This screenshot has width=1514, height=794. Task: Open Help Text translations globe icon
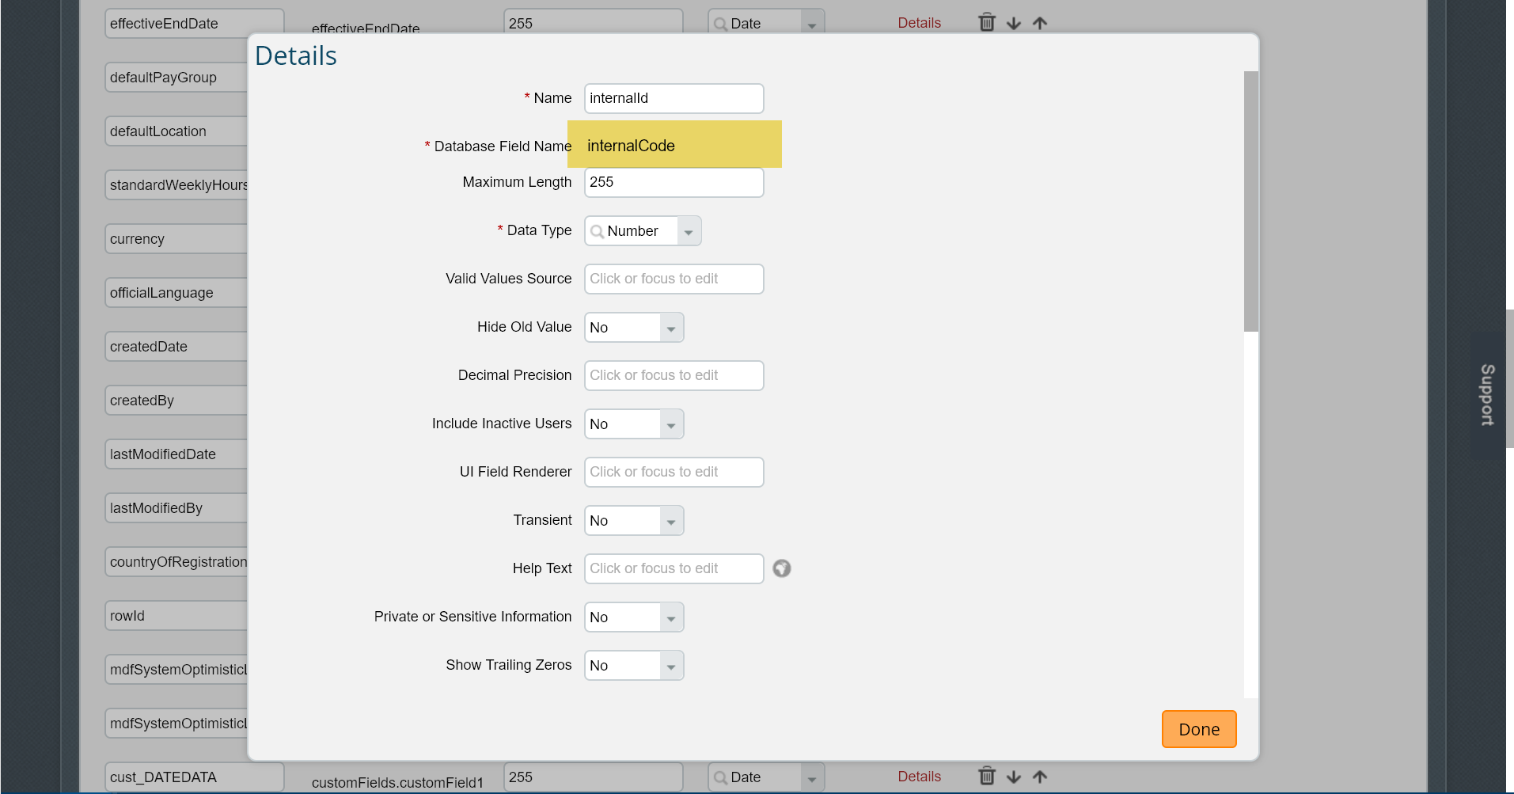click(x=782, y=568)
